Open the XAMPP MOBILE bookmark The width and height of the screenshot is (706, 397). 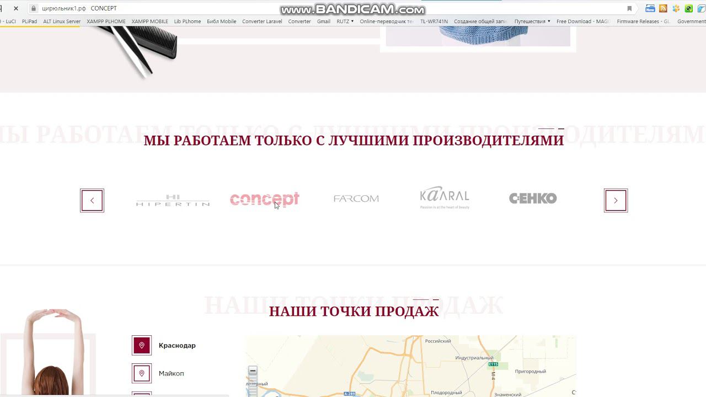(150, 22)
